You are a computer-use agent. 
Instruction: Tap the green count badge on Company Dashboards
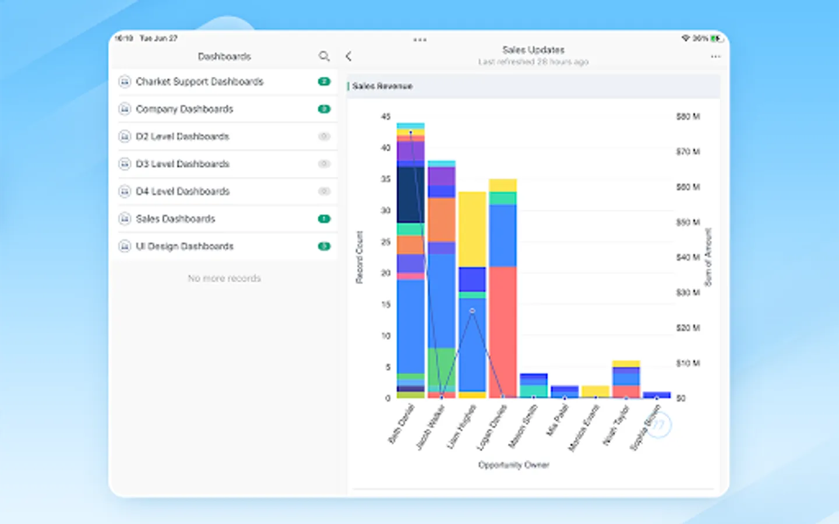pos(324,109)
